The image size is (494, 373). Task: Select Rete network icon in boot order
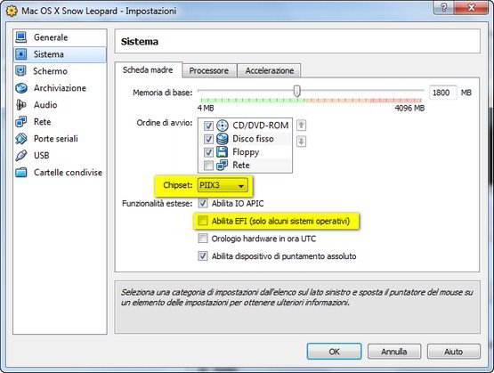223,165
